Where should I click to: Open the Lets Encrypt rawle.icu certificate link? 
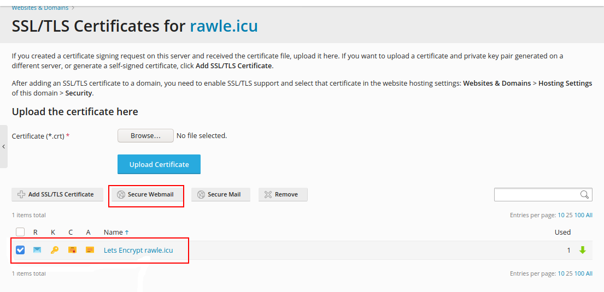[x=138, y=250]
